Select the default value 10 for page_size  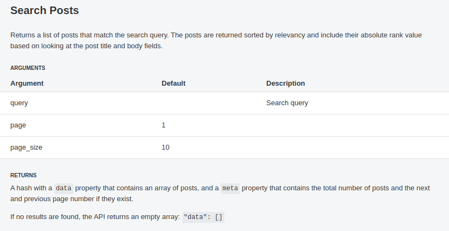point(165,147)
